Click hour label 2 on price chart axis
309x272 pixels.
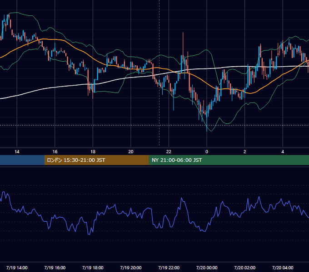[245, 152]
